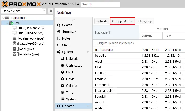Select the fdisk package row
The width and height of the screenshot is (185, 111).
pyautogui.click(x=139, y=67)
